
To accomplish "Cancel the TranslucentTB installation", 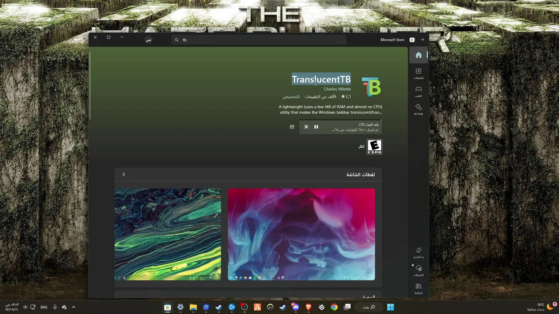I will coord(306,127).
